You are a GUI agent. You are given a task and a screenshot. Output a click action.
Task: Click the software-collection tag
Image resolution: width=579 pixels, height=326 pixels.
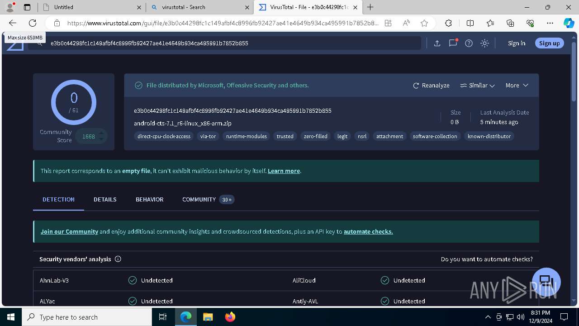(x=435, y=136)
